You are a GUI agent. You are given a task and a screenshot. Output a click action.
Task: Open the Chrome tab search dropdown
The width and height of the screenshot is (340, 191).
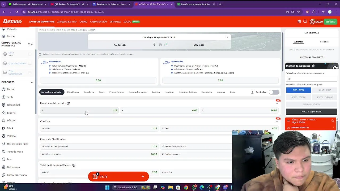(x=4, y=4)
